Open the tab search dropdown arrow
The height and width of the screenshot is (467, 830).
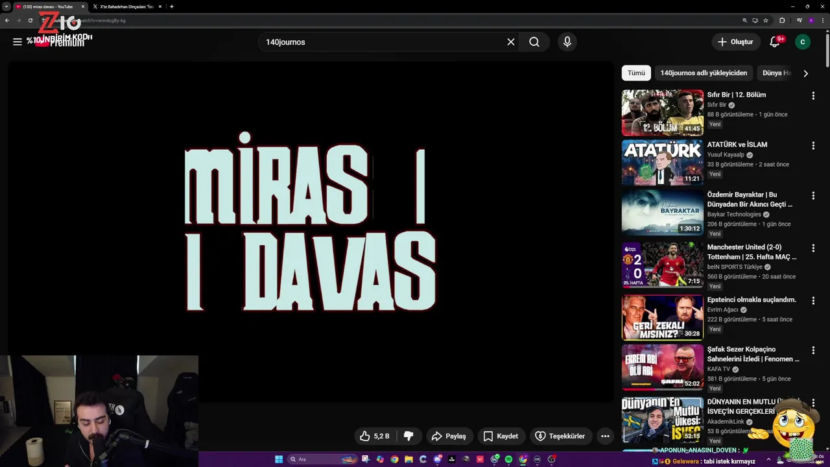6,6
